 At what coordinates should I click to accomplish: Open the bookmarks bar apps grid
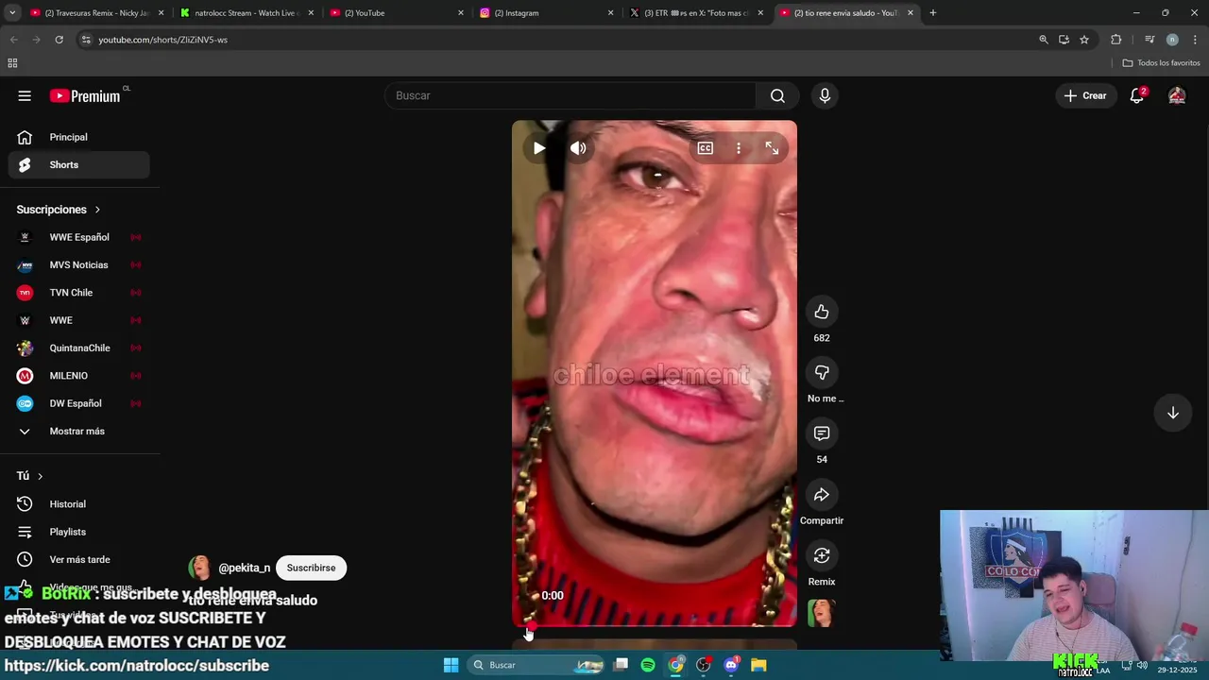[x=12, y=63]
